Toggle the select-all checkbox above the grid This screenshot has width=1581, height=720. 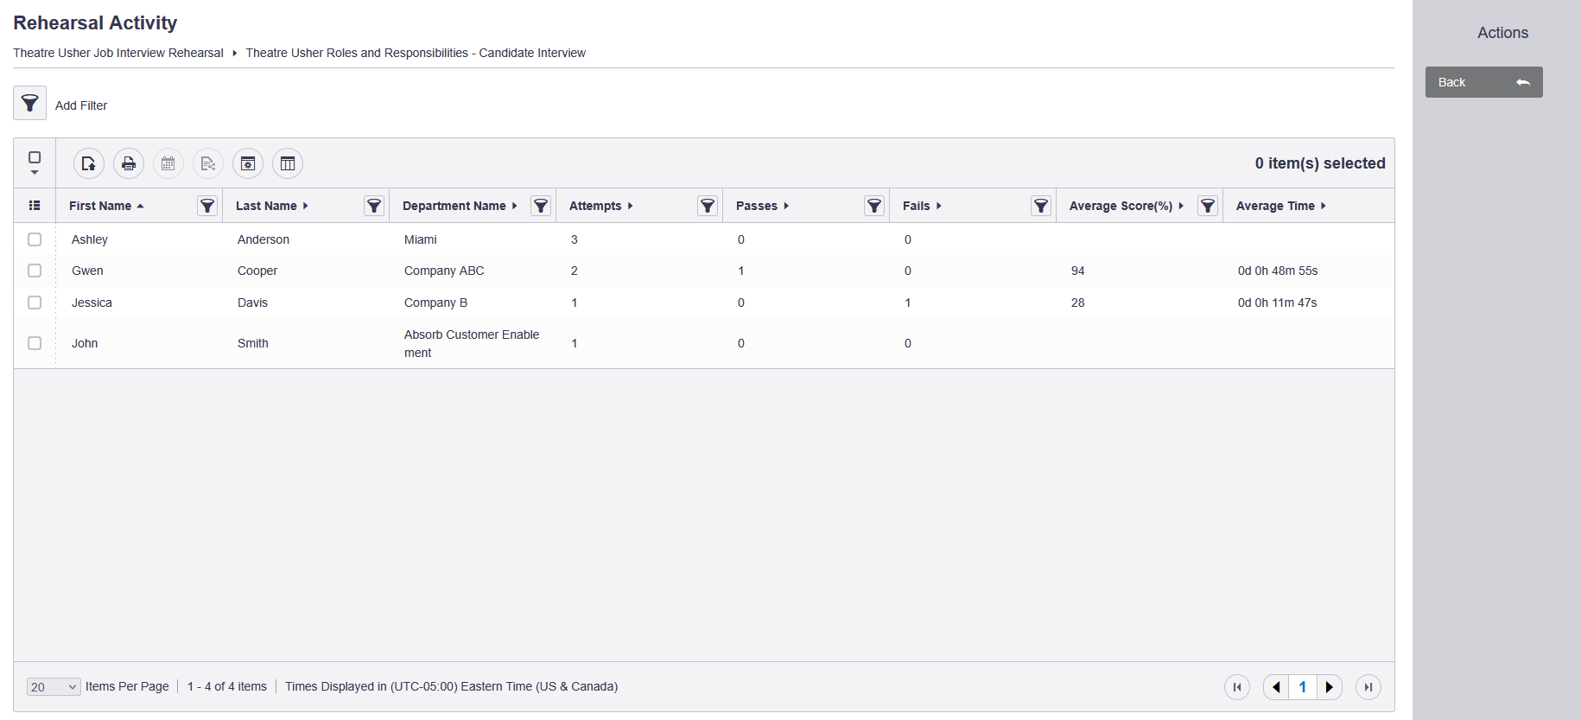point(35,157)
